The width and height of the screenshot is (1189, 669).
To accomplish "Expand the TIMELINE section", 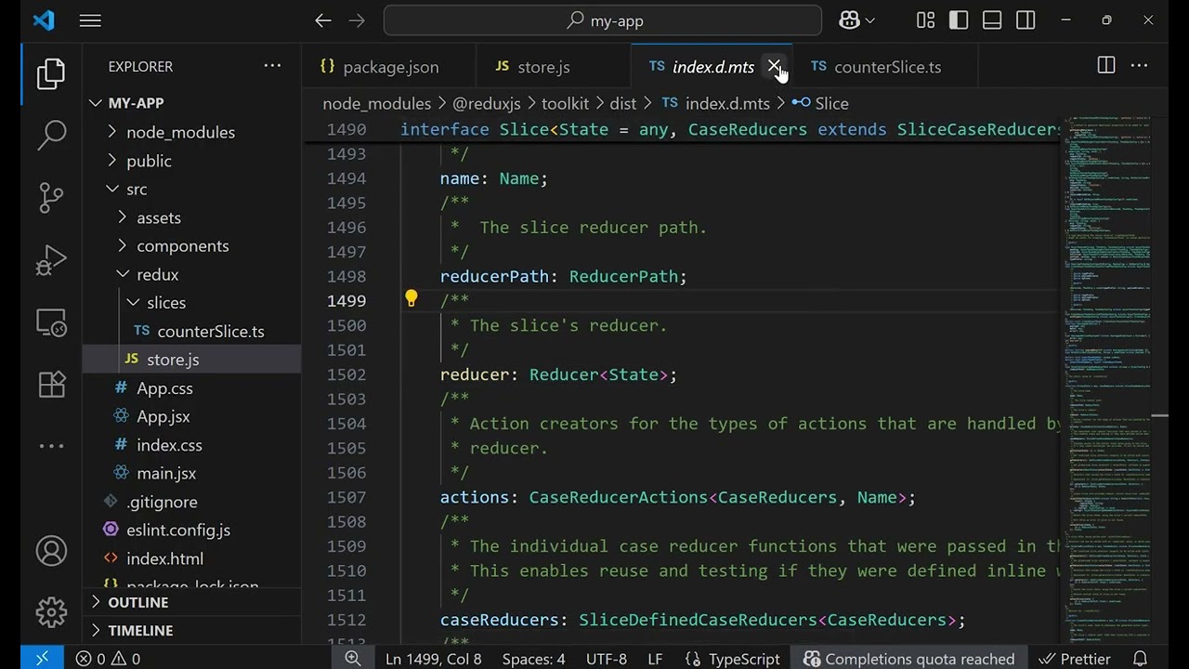I will click(x=192, y=630).
